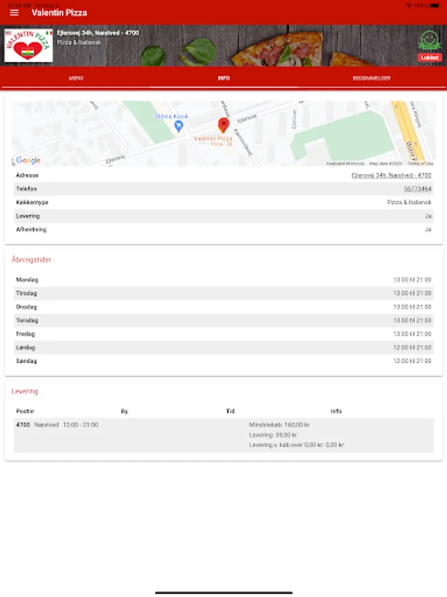Open map Terms of Use link

tap(421, 163)
